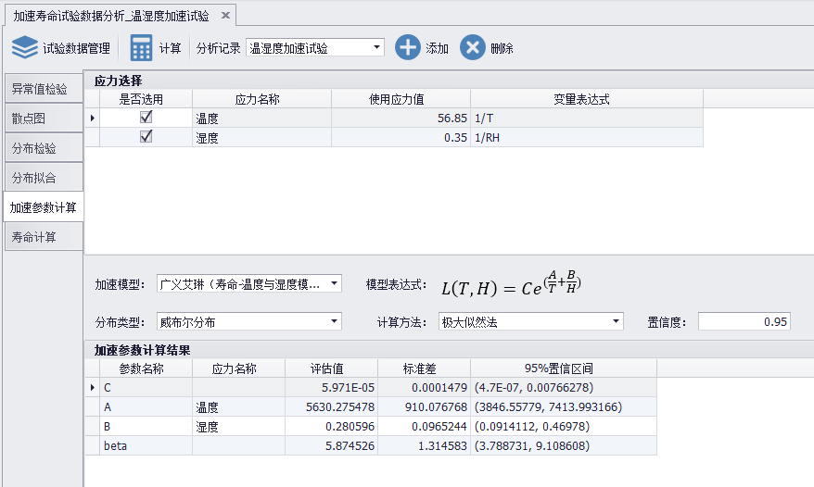
Task: Click the 1/T expression cell
Action: click(587, 119)
